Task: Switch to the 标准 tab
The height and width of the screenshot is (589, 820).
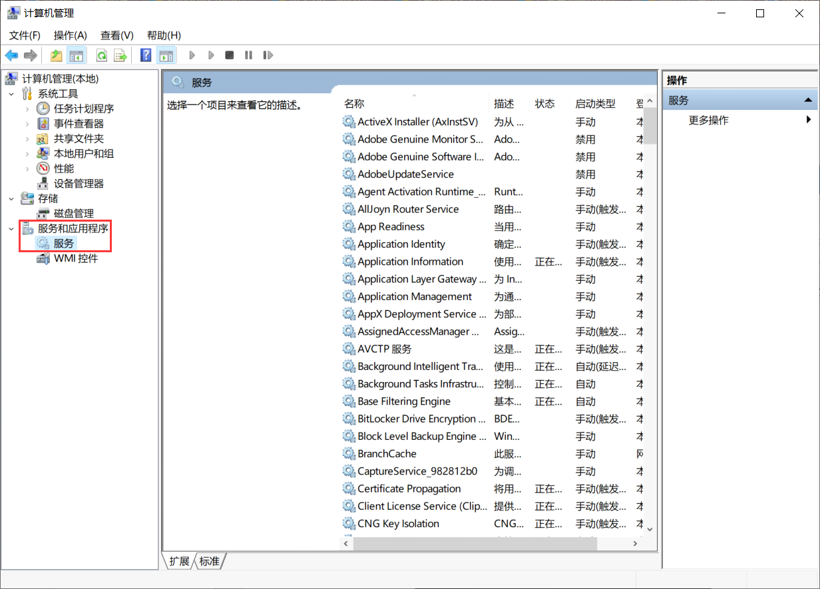Action: click(209, 561)
